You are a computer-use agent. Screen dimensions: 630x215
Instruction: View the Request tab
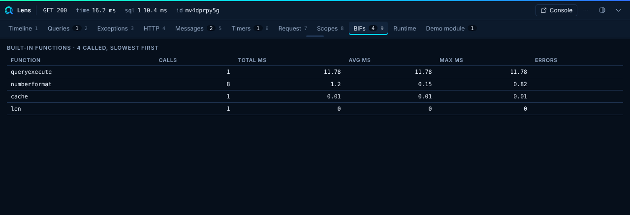(x=292, y=29)
